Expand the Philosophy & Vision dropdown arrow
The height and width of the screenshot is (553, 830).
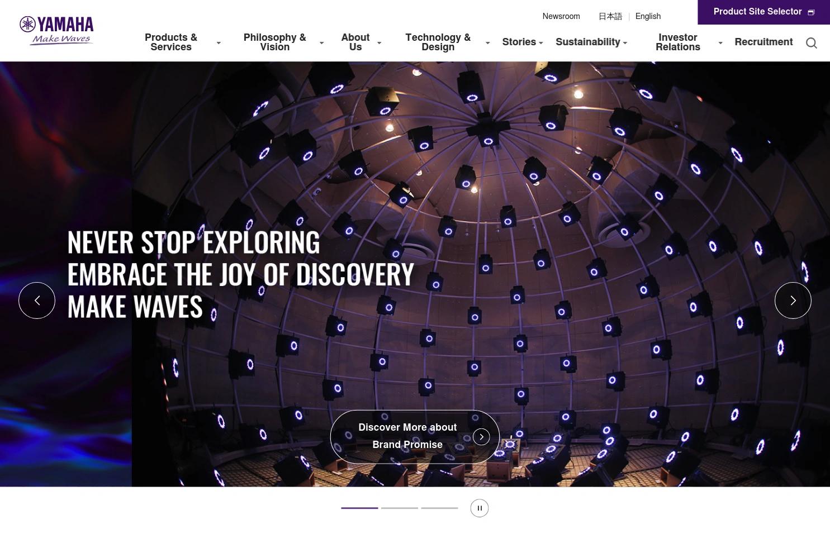click(x=321, y=43)
